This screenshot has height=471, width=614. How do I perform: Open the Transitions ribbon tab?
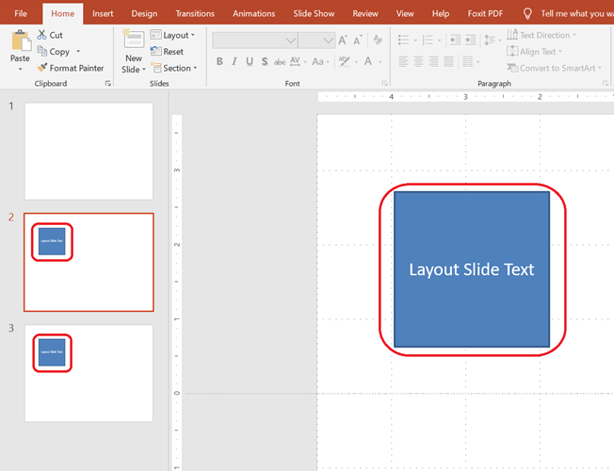(x=195, y=13)
